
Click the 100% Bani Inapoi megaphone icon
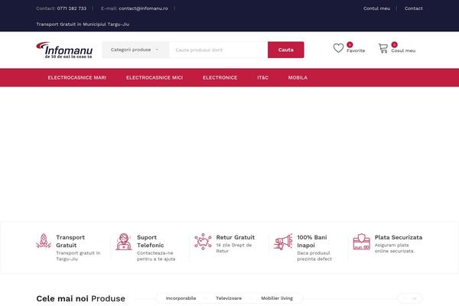283,242
